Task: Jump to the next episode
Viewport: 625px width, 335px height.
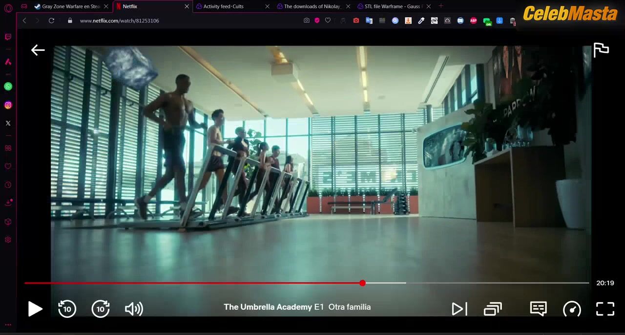Action: click(459, 309)
